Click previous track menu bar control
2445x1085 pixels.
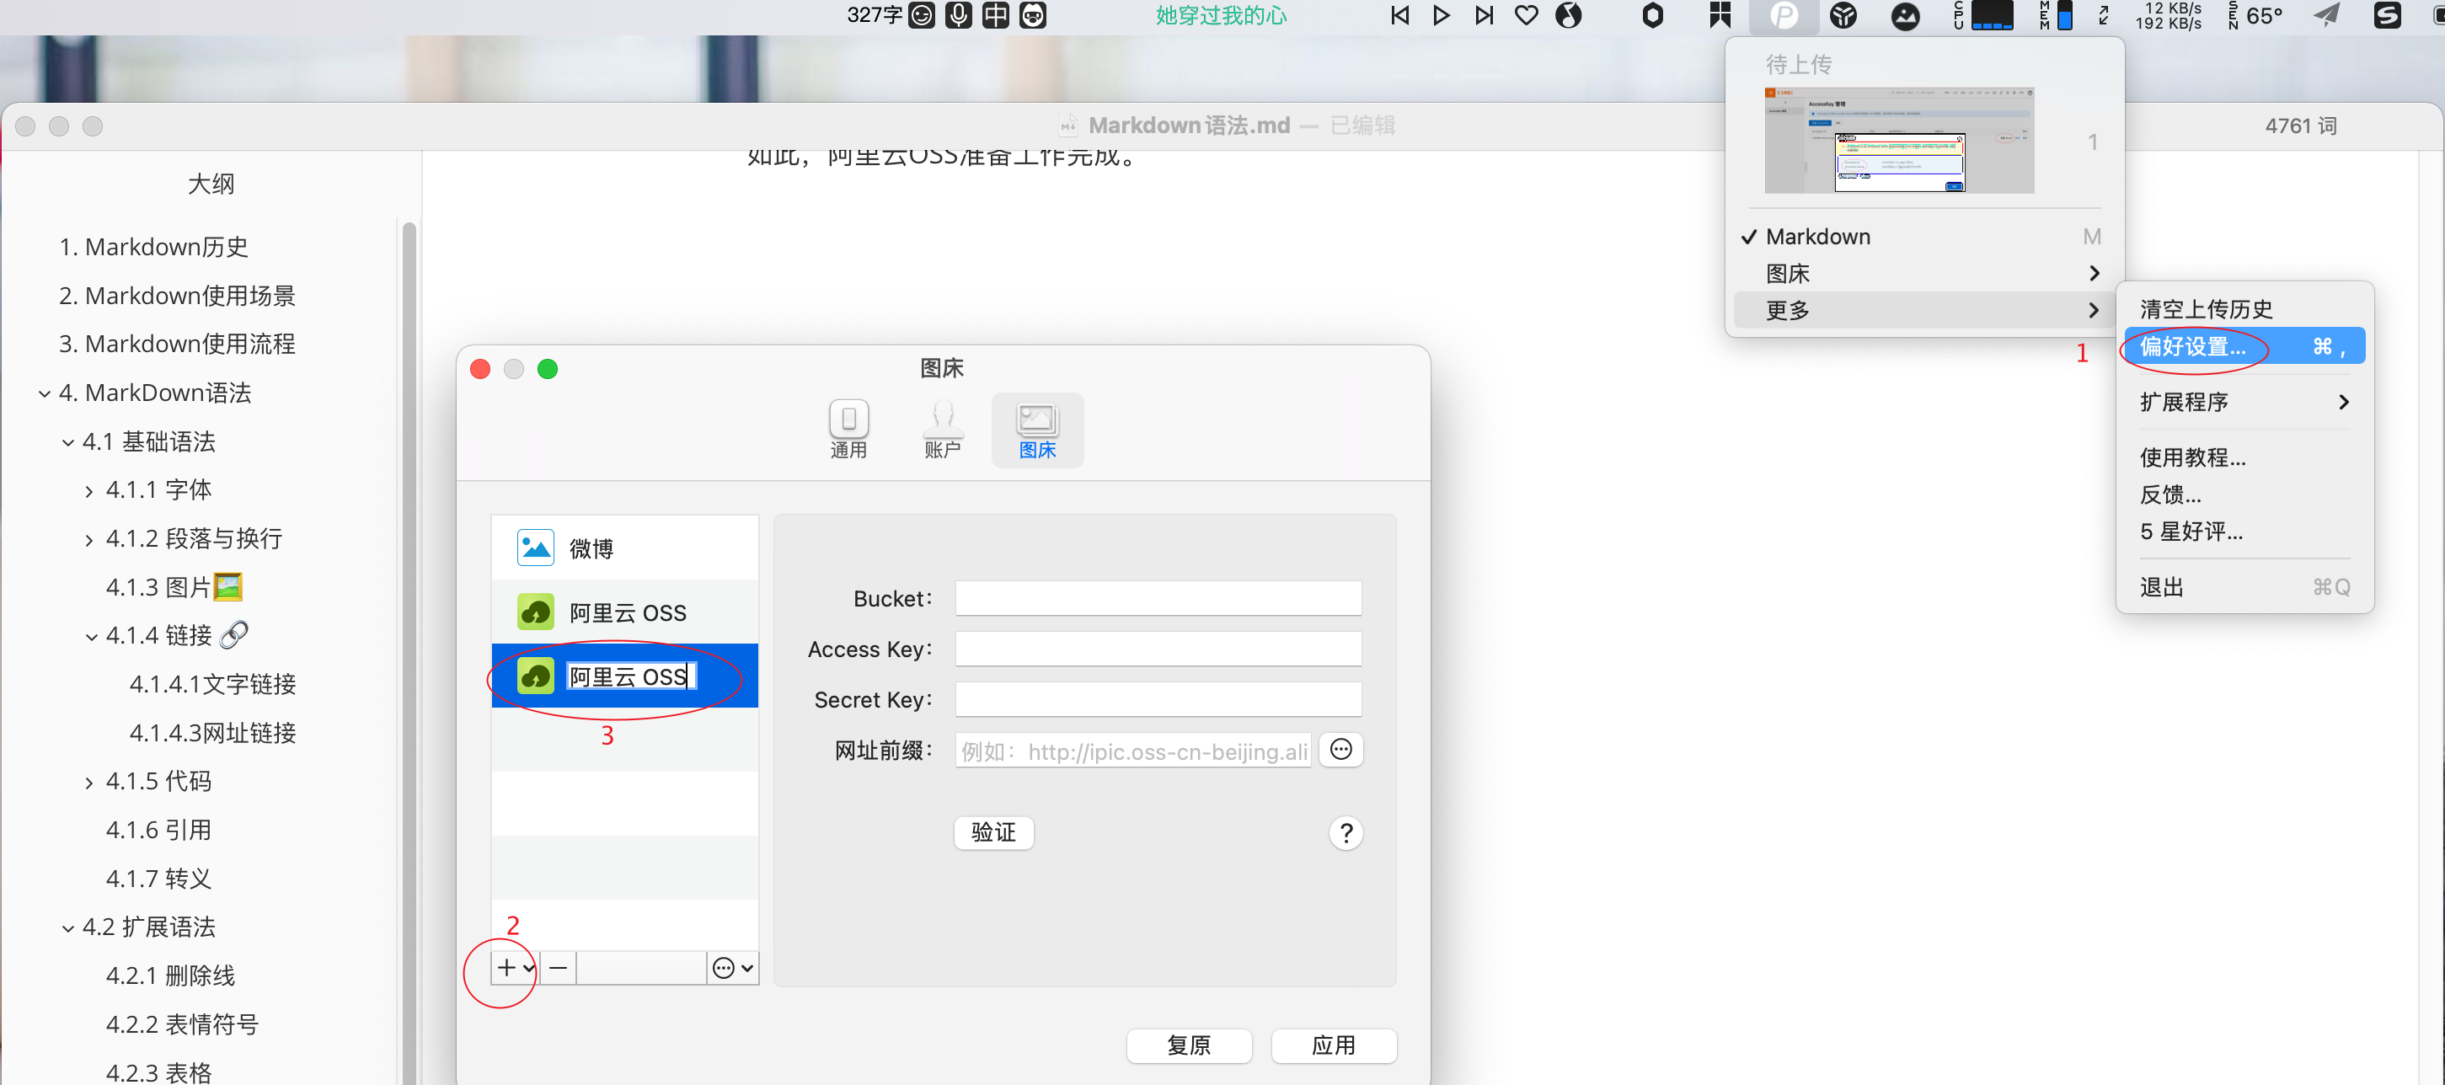coord(1399,16)
